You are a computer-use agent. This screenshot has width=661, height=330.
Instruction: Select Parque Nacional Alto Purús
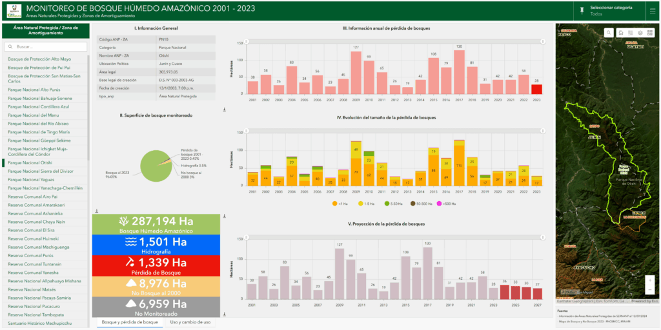[x=46, y=90]
